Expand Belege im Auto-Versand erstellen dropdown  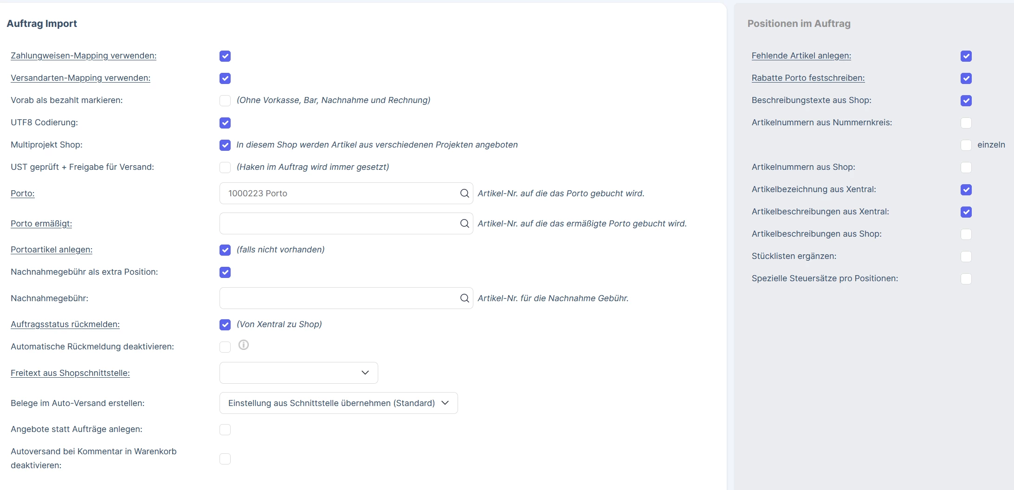click(339, 403)
